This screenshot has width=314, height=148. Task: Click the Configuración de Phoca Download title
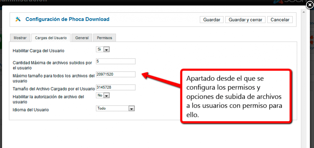click(x=67, y=19)
